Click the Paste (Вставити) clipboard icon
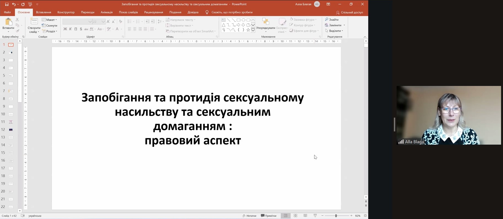 [8, 23]
